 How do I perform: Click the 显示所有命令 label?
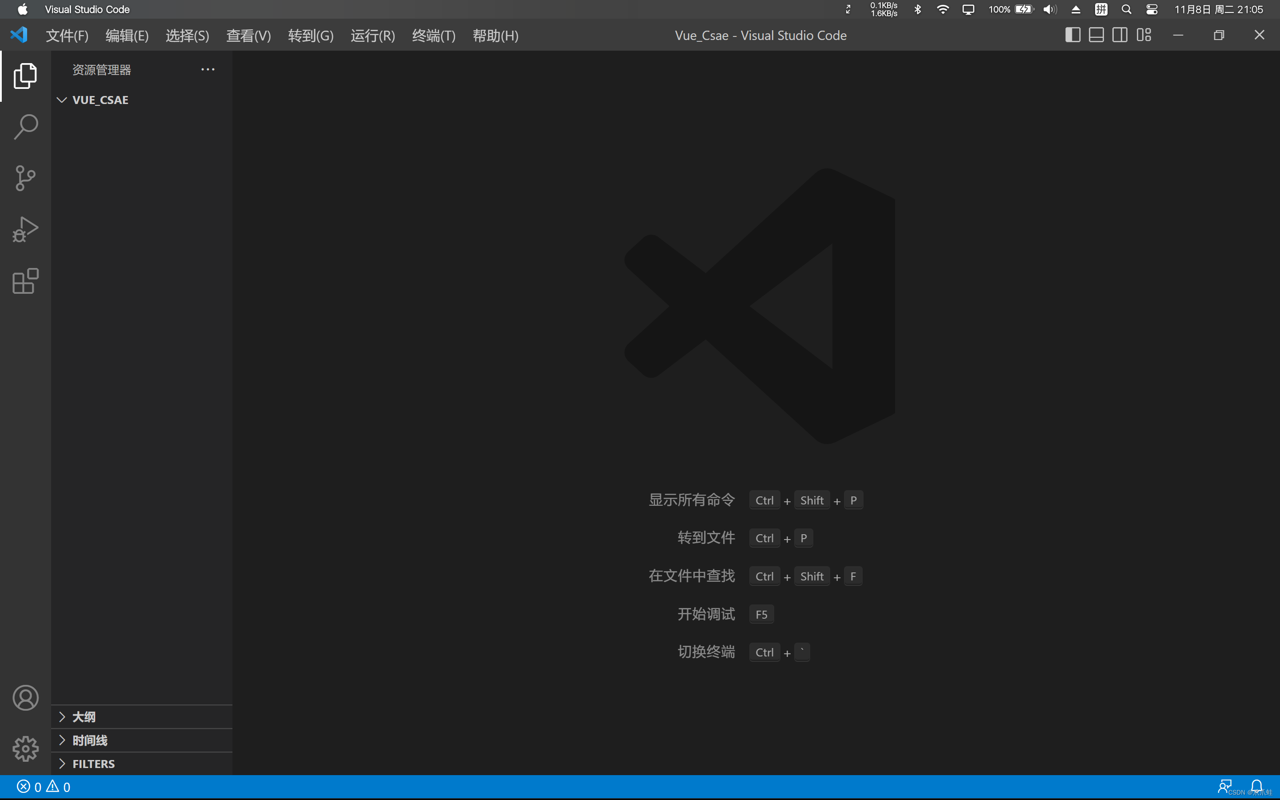tap(692, 500)
